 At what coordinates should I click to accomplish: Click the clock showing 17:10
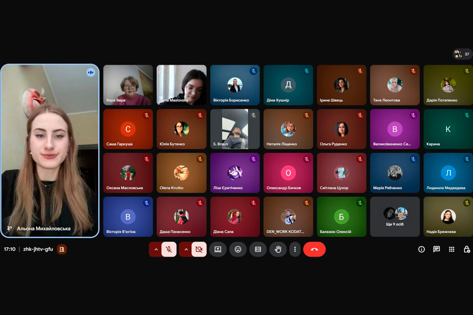[x=9, y=249]
